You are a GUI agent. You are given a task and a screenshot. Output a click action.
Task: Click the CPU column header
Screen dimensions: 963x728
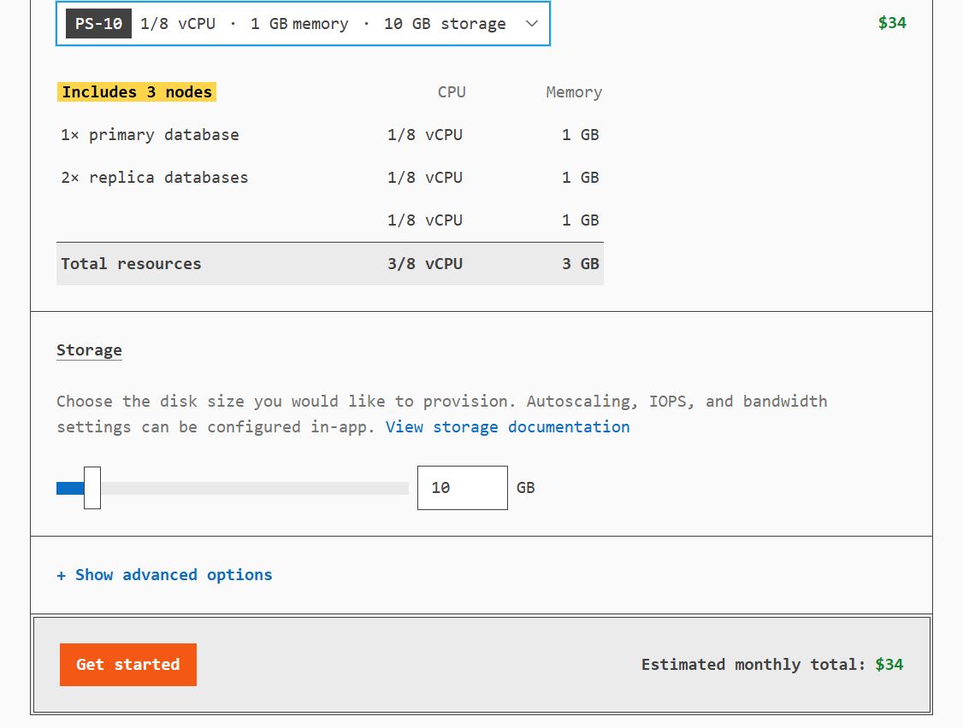coord(452,92)
